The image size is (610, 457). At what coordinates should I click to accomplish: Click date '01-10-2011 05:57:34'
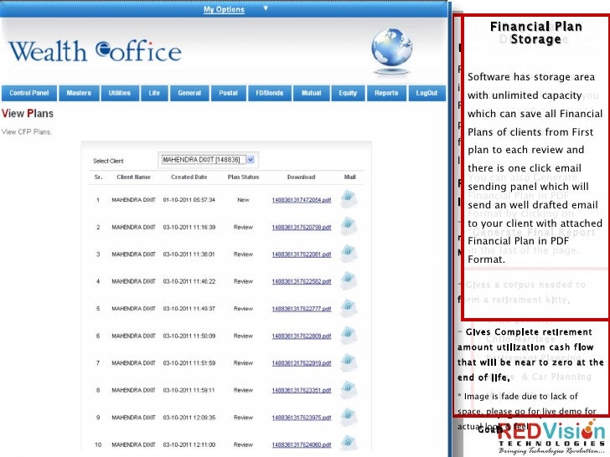[x=189, y=200]
